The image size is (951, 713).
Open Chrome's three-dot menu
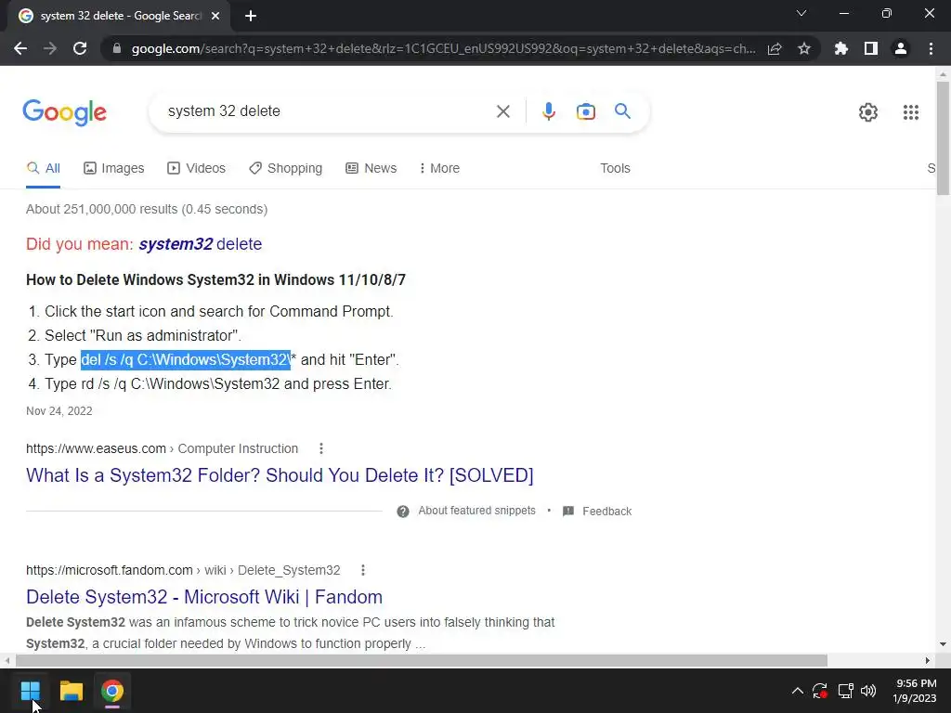point(931,48)
